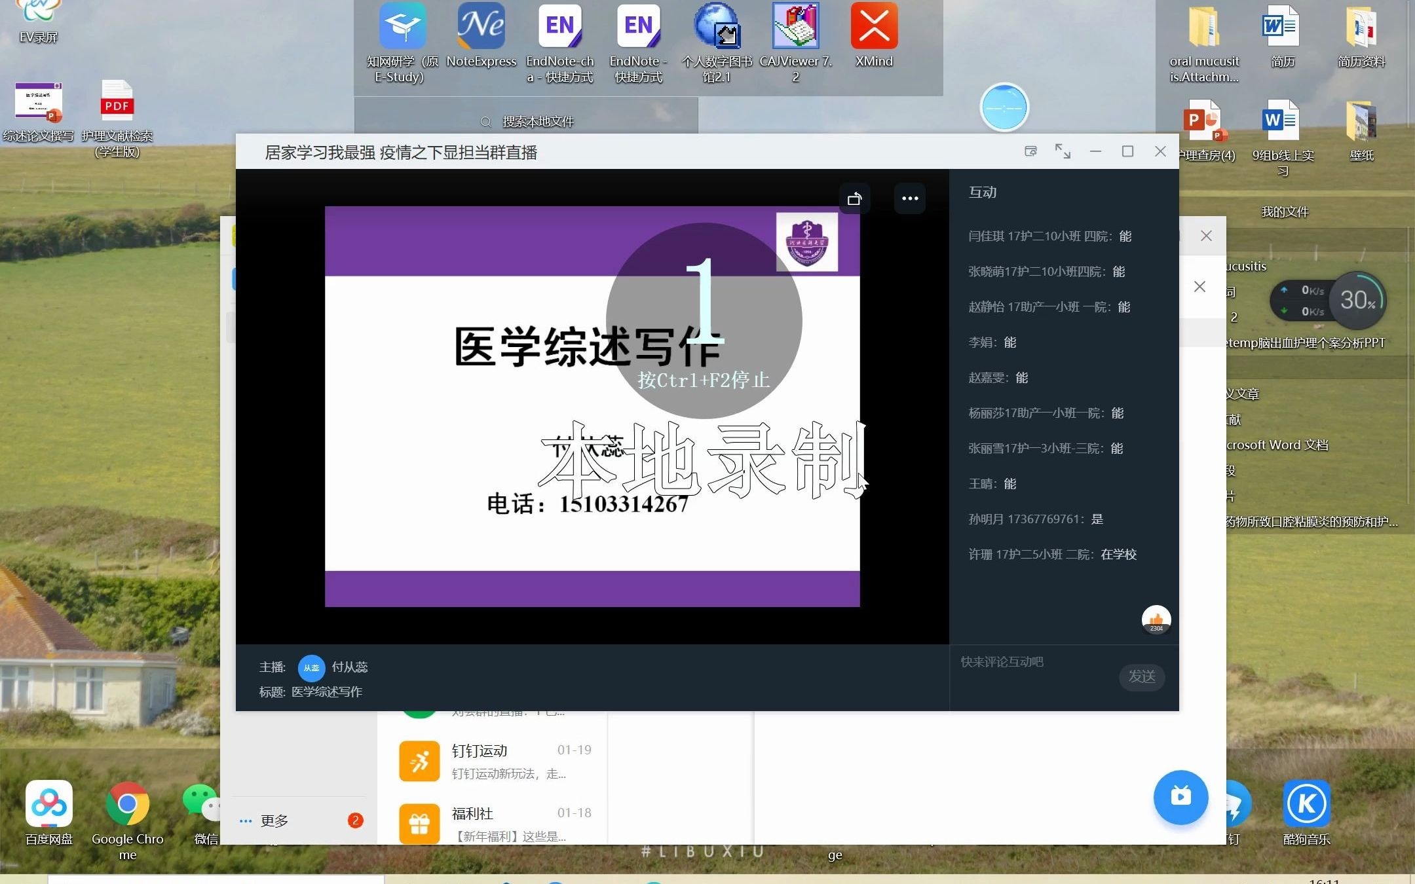Image resolution: width=1415 pixels, height=884 pixels.
Task: Click comment 王晴: 能
Action: 992,484
